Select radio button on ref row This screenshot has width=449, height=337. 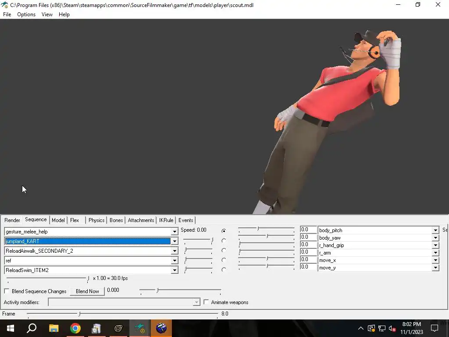tap(224, 260)
